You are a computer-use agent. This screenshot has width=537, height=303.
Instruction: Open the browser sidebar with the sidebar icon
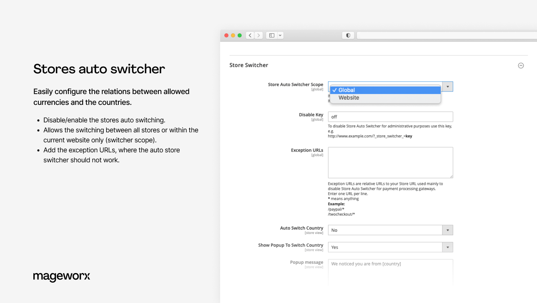tap(271, 35)
